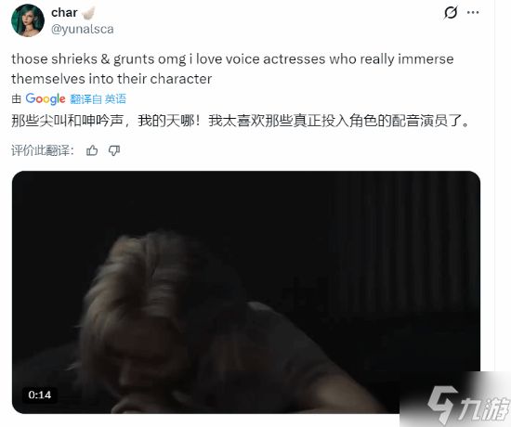Click the 英语 source language text
Image resolution: width=511 pixels, height=427 pixels.
coord(115,99)
